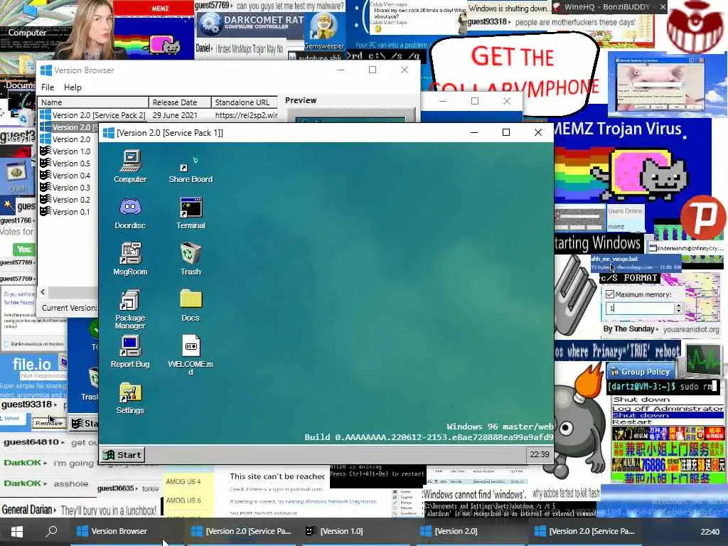This screenshot has height=546, width=728.
Task: Click the Computer label in the top-left corner
Action: 27,33
